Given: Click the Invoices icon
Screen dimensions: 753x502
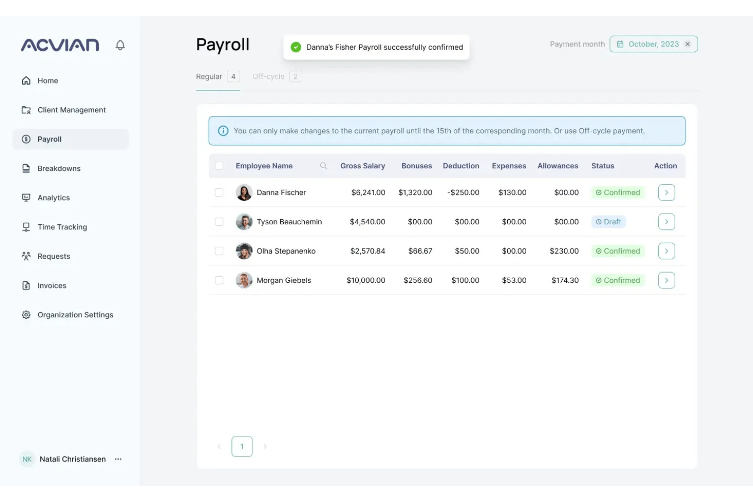Looking at the screenshot, I should point(26,285).
